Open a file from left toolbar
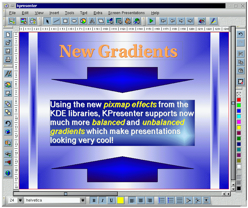248x208 pixels. click(8, 43)
